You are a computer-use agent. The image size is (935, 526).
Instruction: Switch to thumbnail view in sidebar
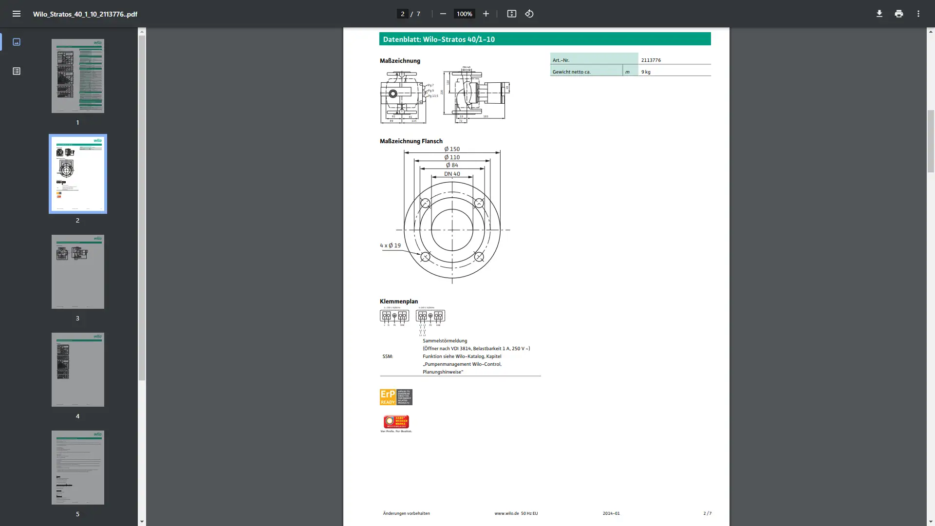[x=17, y=42]
